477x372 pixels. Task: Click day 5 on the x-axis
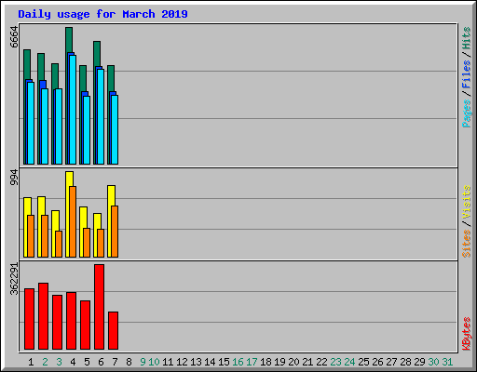[87, 362]
